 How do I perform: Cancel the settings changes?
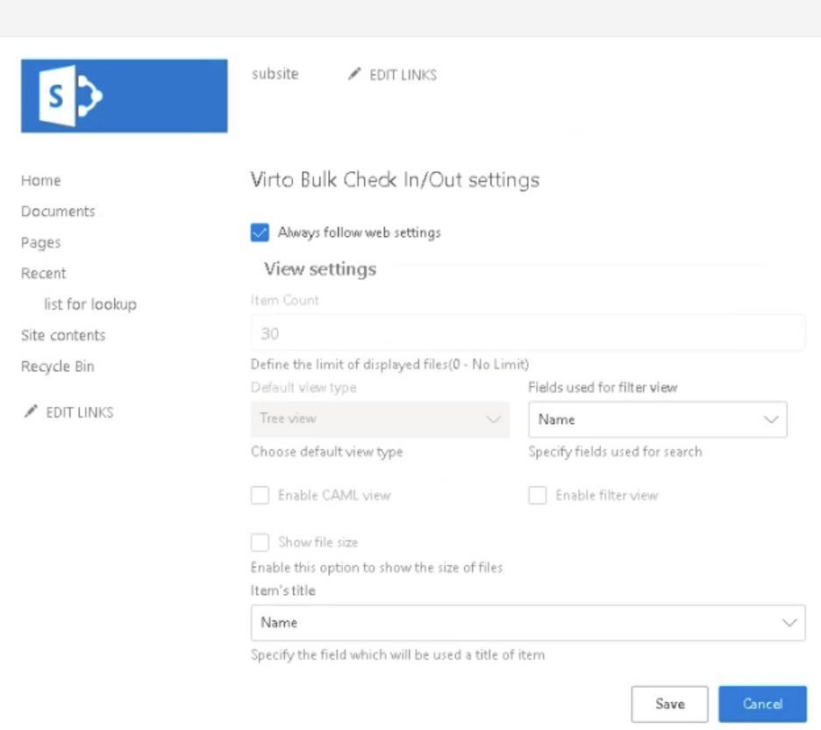click(762, 704)
